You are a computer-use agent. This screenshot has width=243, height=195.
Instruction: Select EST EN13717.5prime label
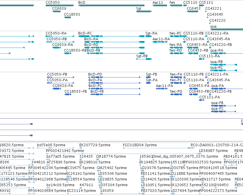point(216,179)
